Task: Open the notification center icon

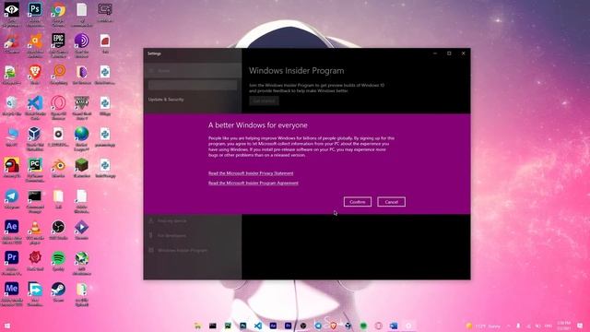Action: pyautogui.click(x=580, y=326)
